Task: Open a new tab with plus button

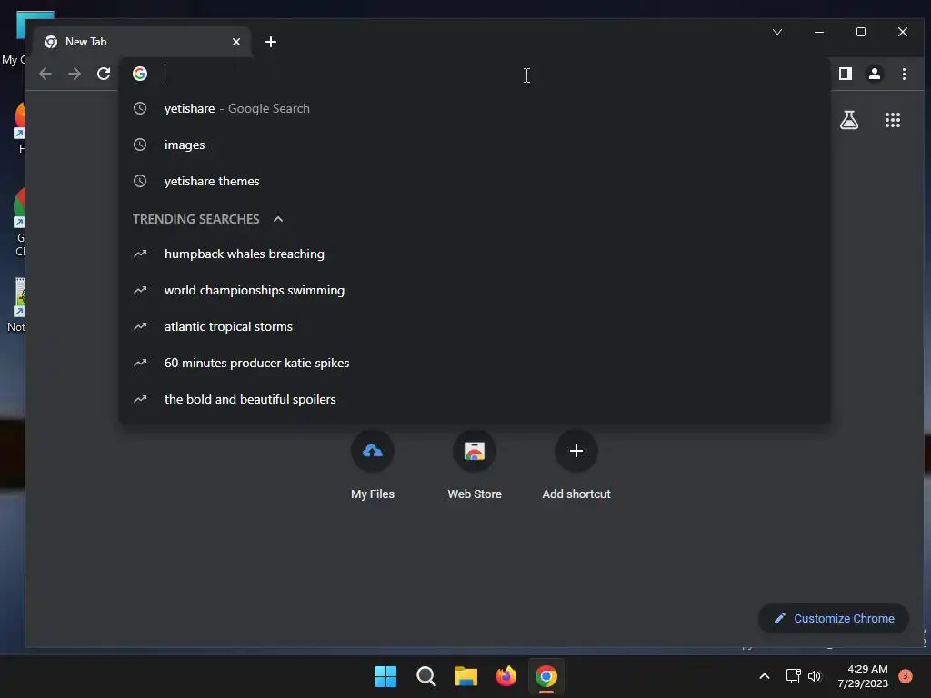Action: [x=271, y=42]
